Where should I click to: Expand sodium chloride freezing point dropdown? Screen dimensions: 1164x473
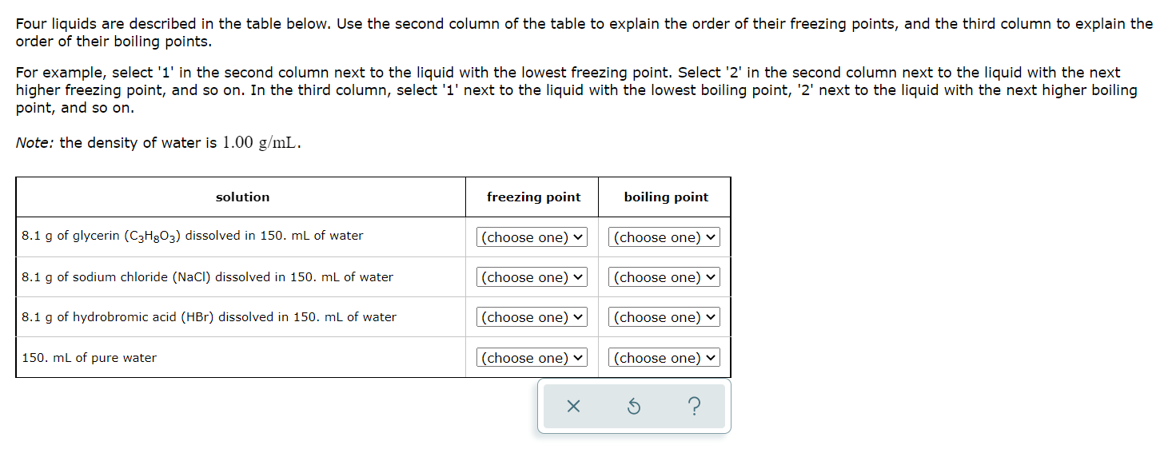point(532,277)
